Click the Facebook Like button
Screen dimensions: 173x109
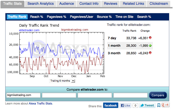point(125,105)
